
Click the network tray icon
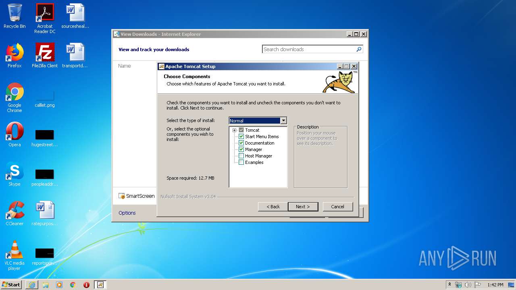coord(458,285)
